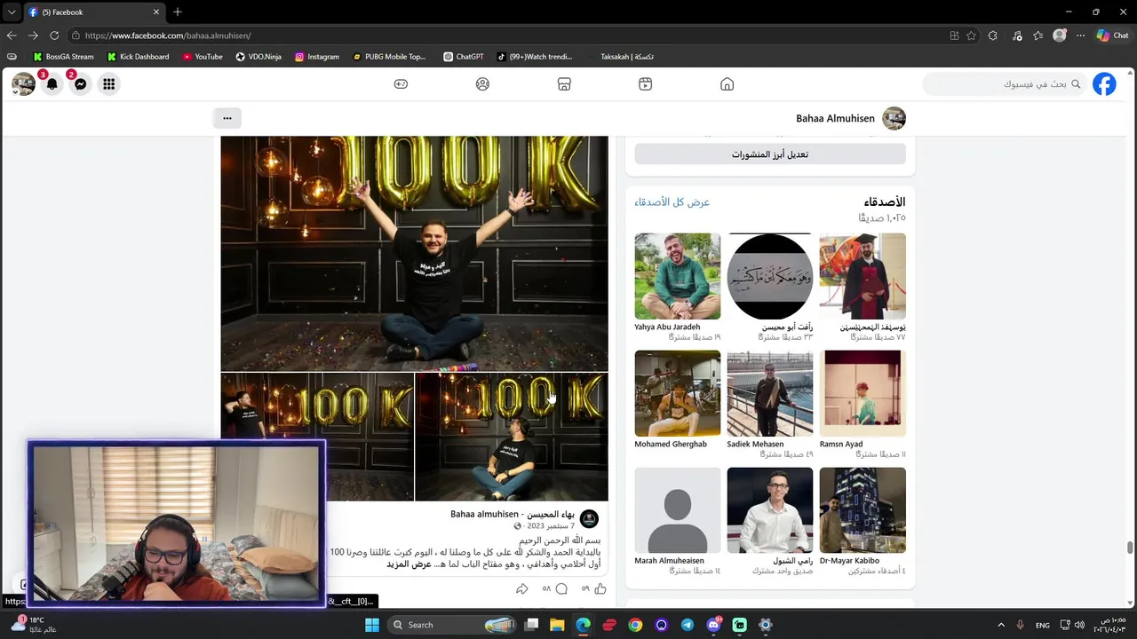Open the large 100K celebration photo
1137x639 pixels.
[x=415, y=253]
